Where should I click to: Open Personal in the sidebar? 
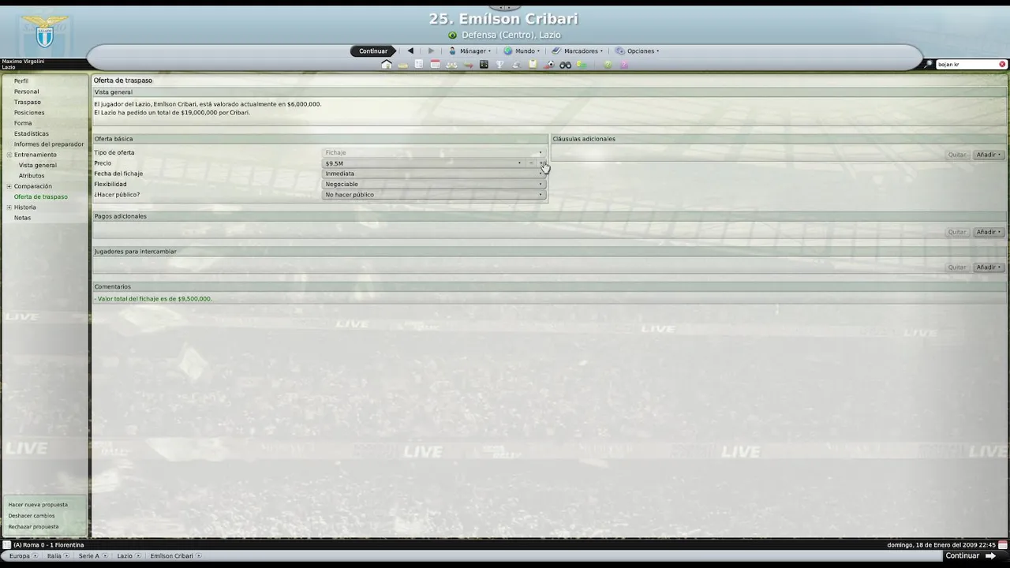coord(26,92)
